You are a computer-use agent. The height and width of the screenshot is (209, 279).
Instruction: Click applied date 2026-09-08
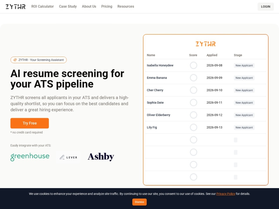tap(214, 65)
